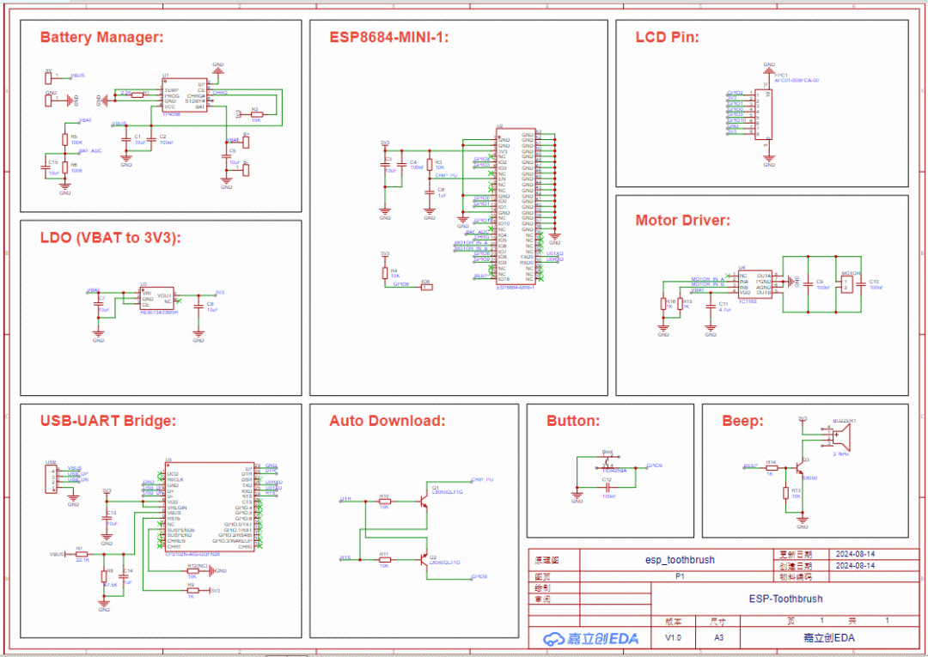Click the ESP8684-MINI-1 module symbol
The width and height of the screenshot is (928, 657).
[x=516, y=208]
